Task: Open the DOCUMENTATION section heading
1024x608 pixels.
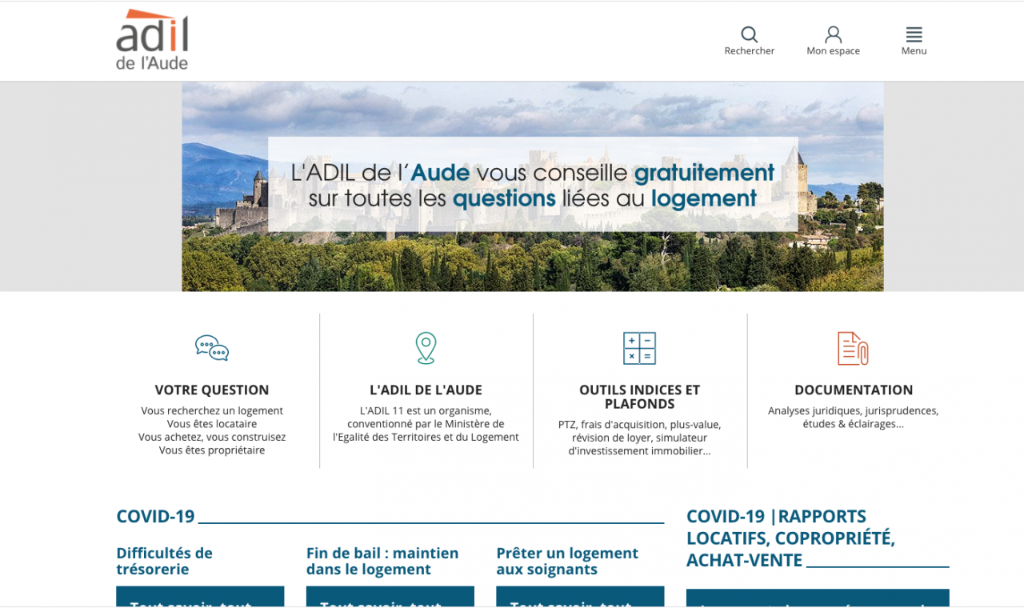Action: pyautogui.click(x=853, y=390)
